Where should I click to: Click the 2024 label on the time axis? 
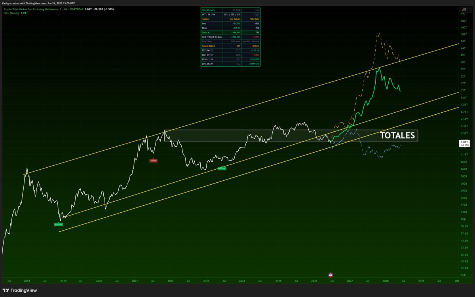(x=242, y=281)
